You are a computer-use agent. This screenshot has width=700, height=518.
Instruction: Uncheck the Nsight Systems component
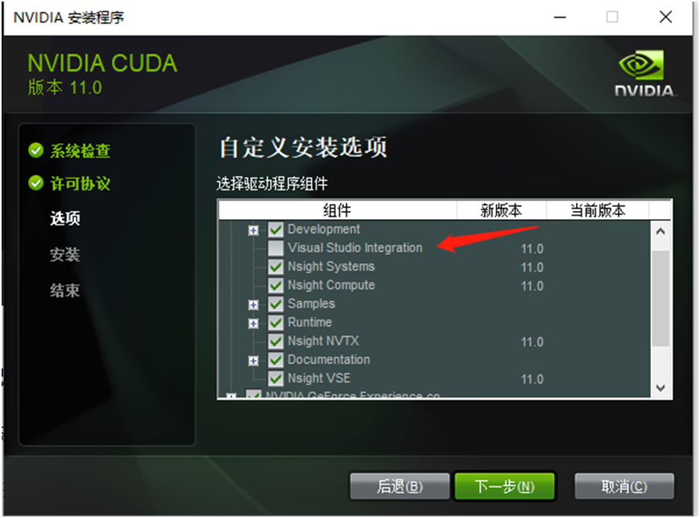pos(275,267)
